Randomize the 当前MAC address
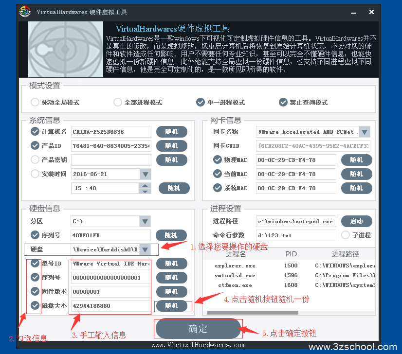402x354 pixels. (357, 174)
